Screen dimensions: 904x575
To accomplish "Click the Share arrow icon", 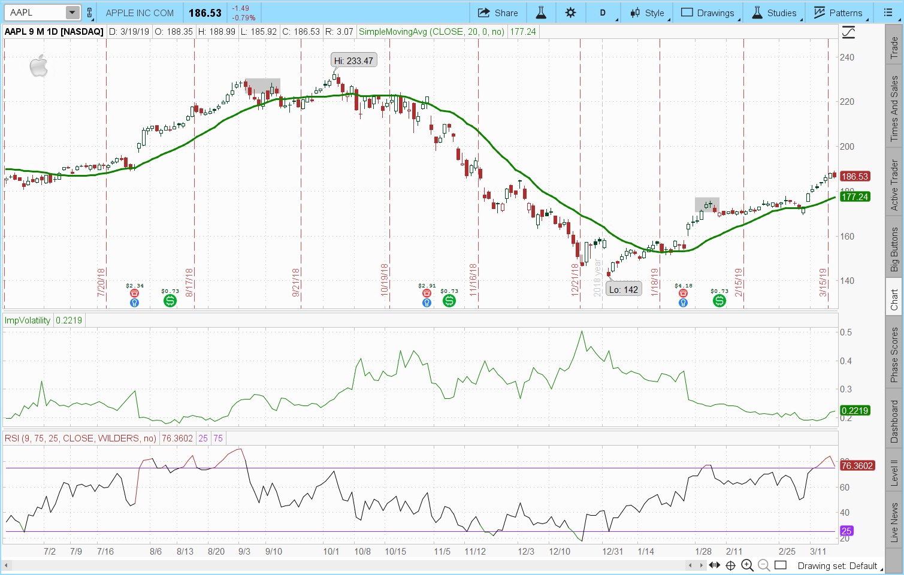I will click(497, 13).
